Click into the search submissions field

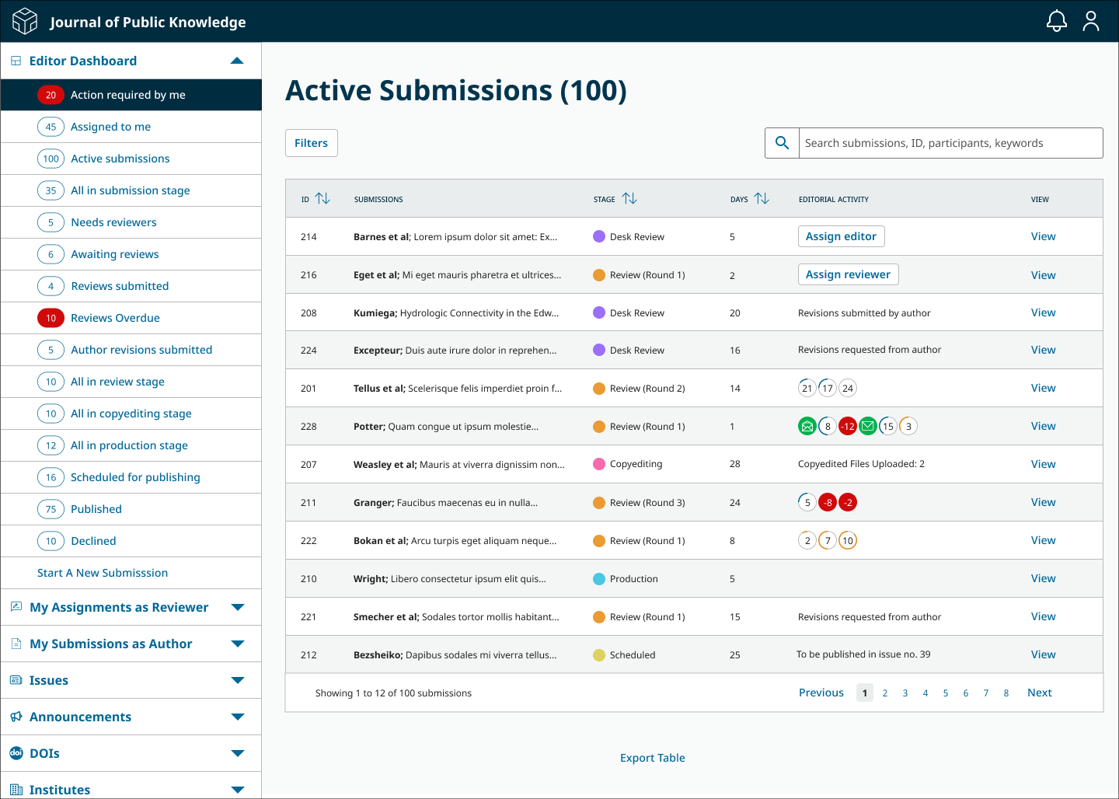[950, 143]
